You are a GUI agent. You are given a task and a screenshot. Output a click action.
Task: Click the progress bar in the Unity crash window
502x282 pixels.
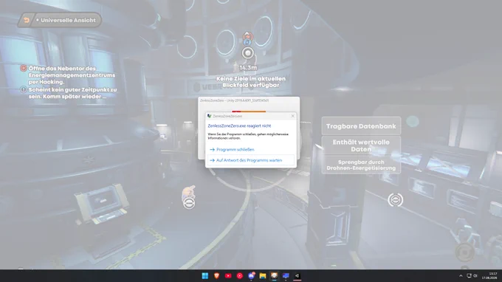(x=249, y=111)
